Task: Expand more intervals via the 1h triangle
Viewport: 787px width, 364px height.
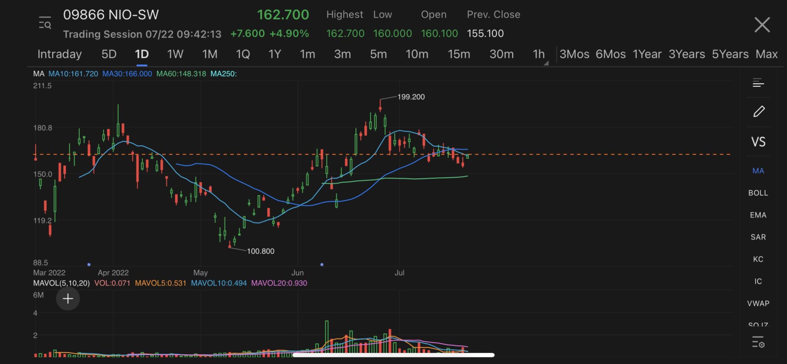Action: (546, 63)
